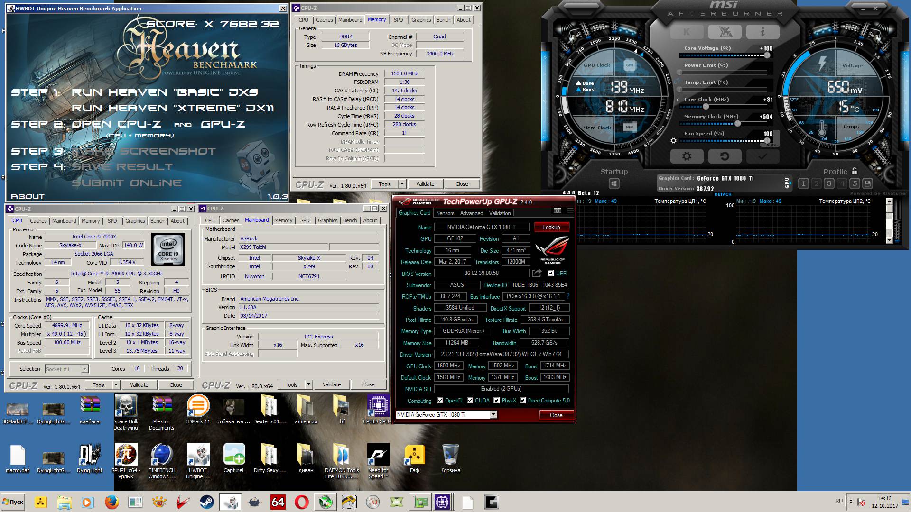The image size is (911, 512).
Task: Share the BIOS version via GPU-Z export icon
Action: pos(537,273)
